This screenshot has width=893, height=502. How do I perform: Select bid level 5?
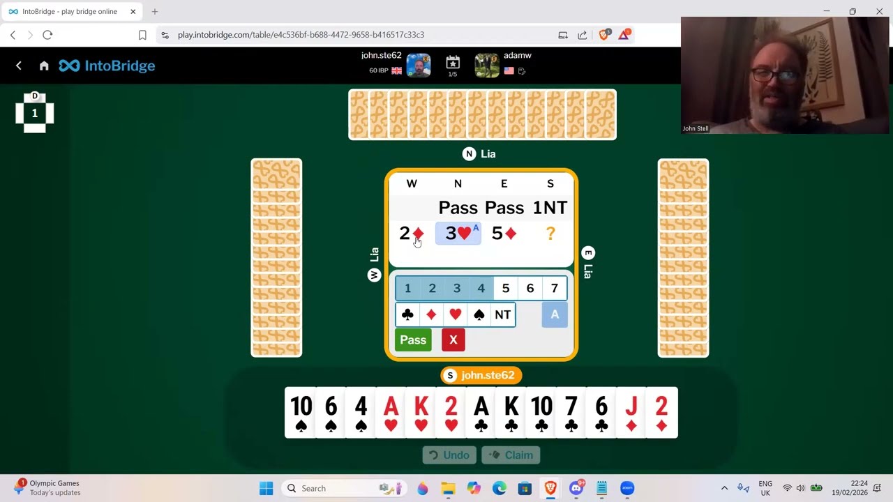coord(506,288)
